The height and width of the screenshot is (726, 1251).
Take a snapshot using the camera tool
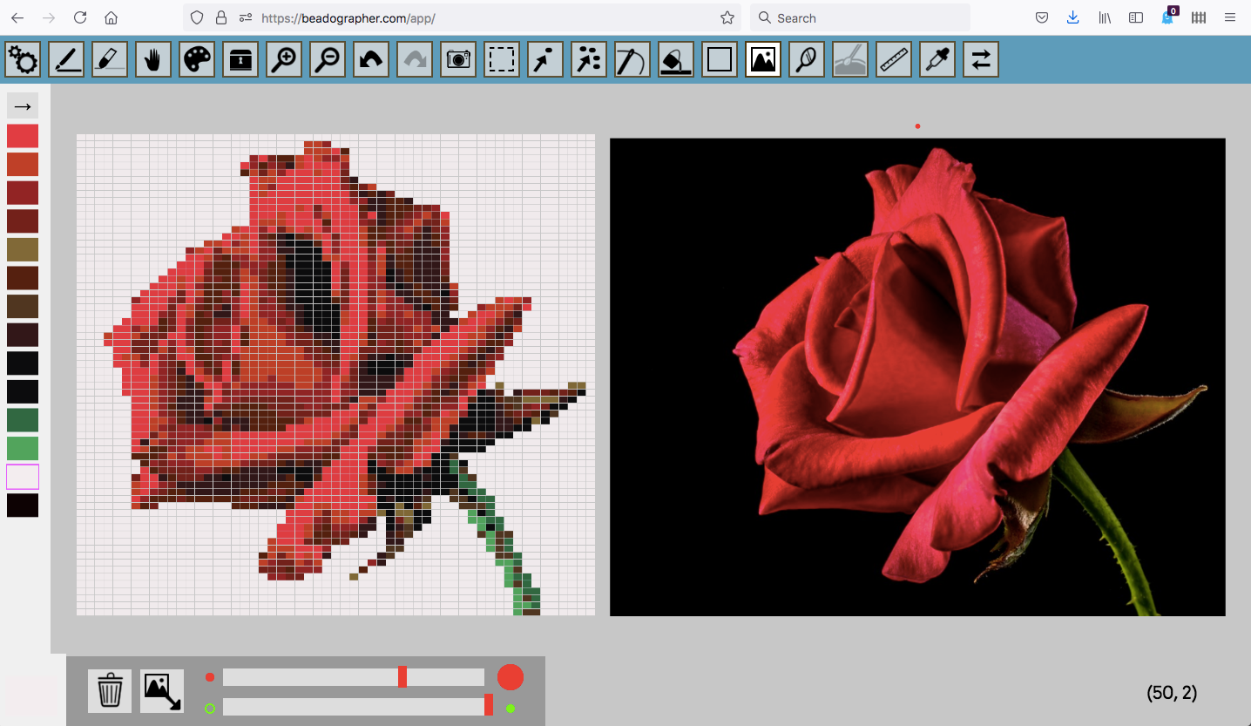pyautogui.click(x=458, y=59)
